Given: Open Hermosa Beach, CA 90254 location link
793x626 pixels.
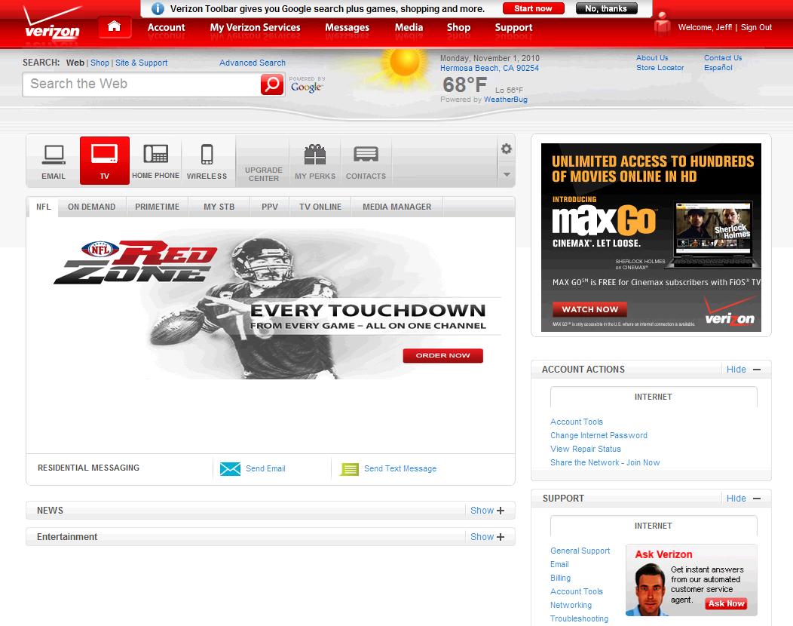Looking at the screenshot, I should click(x=489, y=68).
